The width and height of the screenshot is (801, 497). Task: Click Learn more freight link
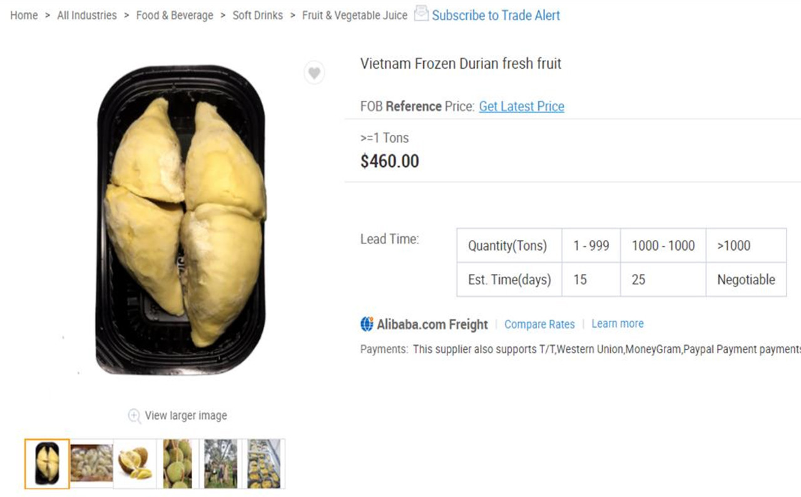coord(617,323)
